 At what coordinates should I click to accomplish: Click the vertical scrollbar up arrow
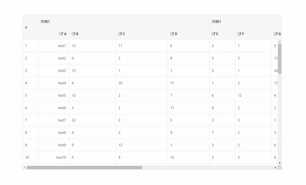(x=280, y=42)
